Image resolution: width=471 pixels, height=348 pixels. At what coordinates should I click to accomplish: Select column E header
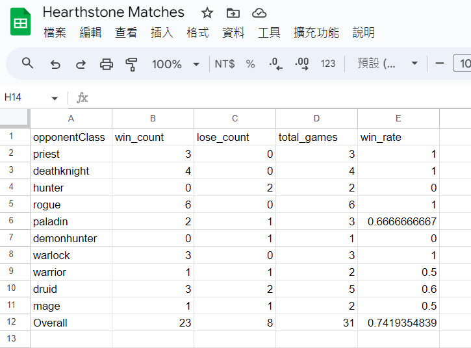398,118
